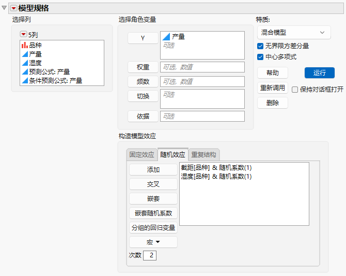
Task: Click the 帮助 button
Action: pos(273,73)
